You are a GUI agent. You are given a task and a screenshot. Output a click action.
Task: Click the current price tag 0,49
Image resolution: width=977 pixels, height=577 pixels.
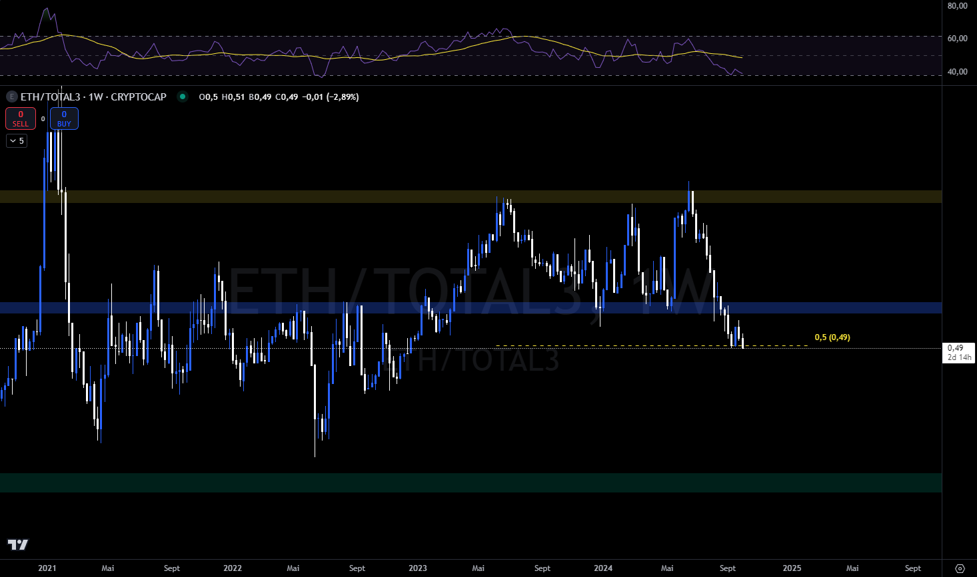(958, 348)
